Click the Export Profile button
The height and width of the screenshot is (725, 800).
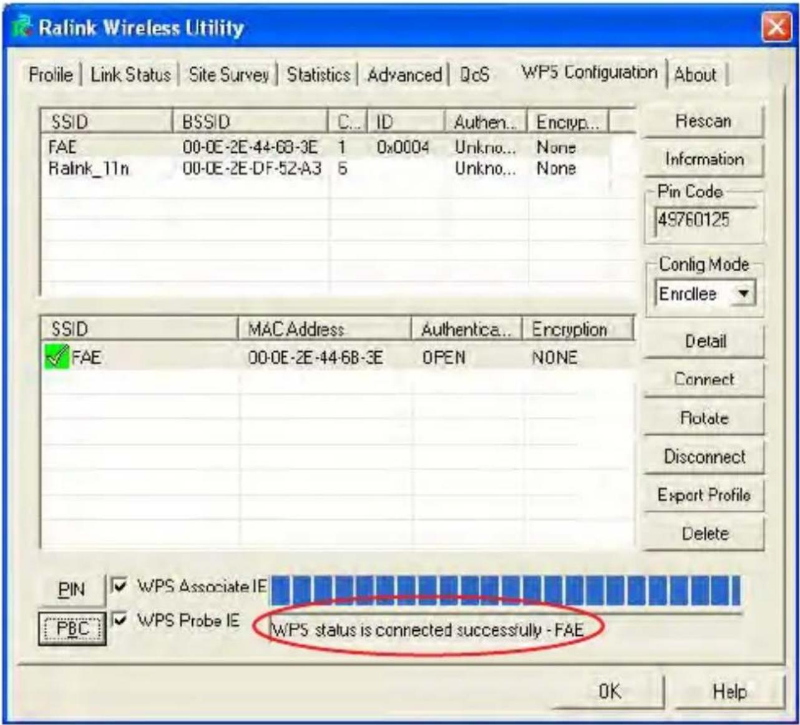(x=705, y=495)
